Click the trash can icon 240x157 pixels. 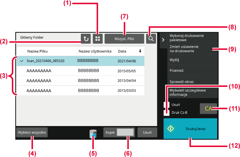93,134
